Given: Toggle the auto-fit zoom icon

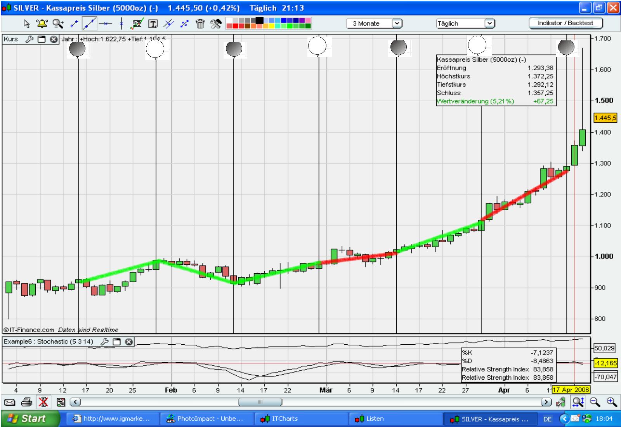Looking at the screenshot, I should (x=578, y=402).
